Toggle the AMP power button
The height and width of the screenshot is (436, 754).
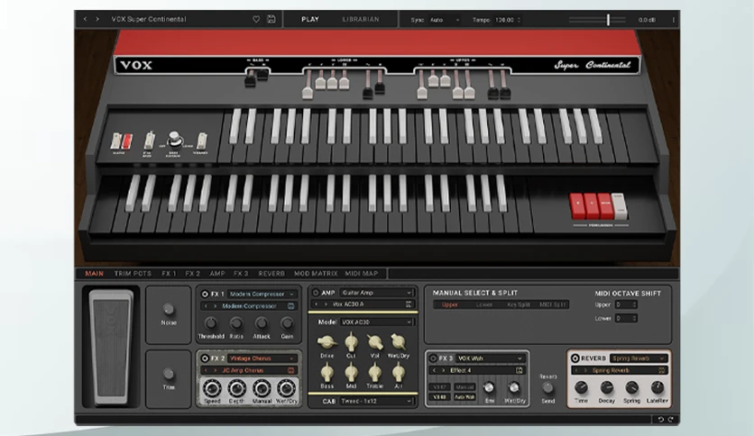[x=316, y=293]
